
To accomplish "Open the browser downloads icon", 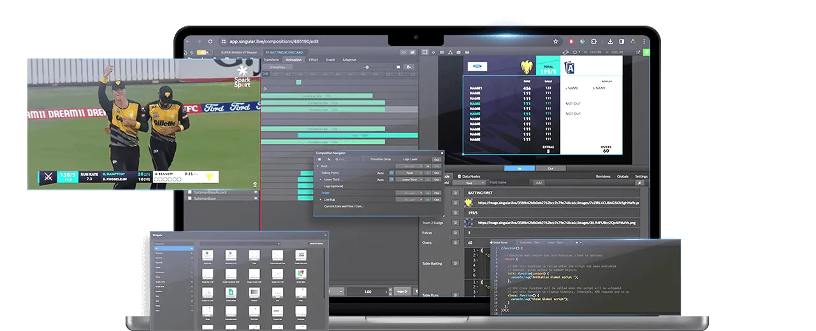I will (611, 41).
